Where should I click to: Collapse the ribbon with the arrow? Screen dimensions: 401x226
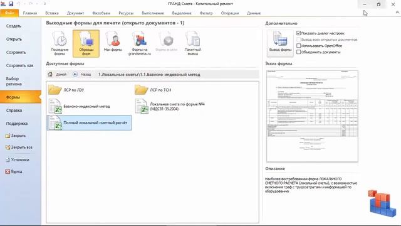(397, 13)
